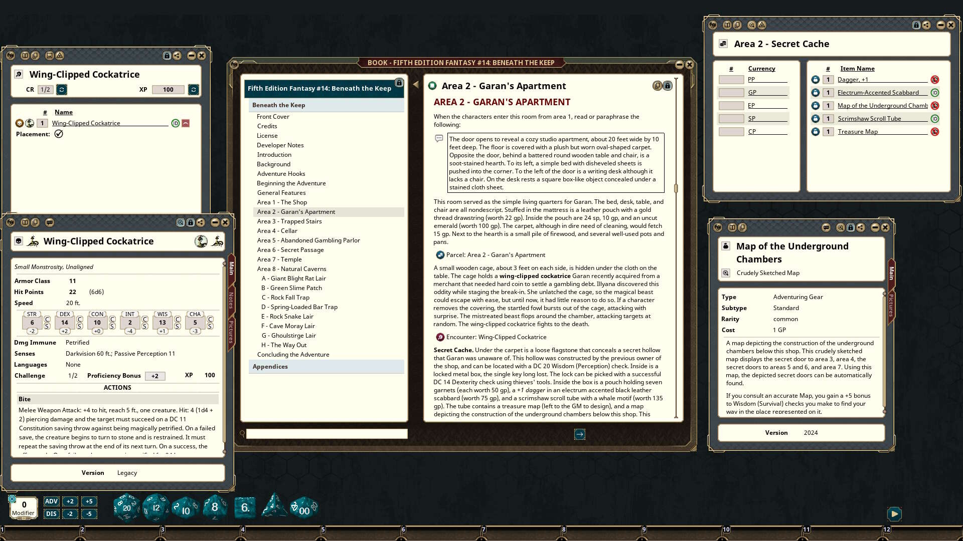
Task: Open the Parcel: Area 2 - Garan's Apartment link icon
Action: pyautogui.click(x=440, y=255)
